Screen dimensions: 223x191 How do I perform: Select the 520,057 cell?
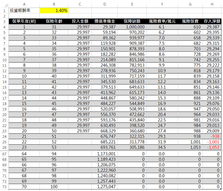105,109
